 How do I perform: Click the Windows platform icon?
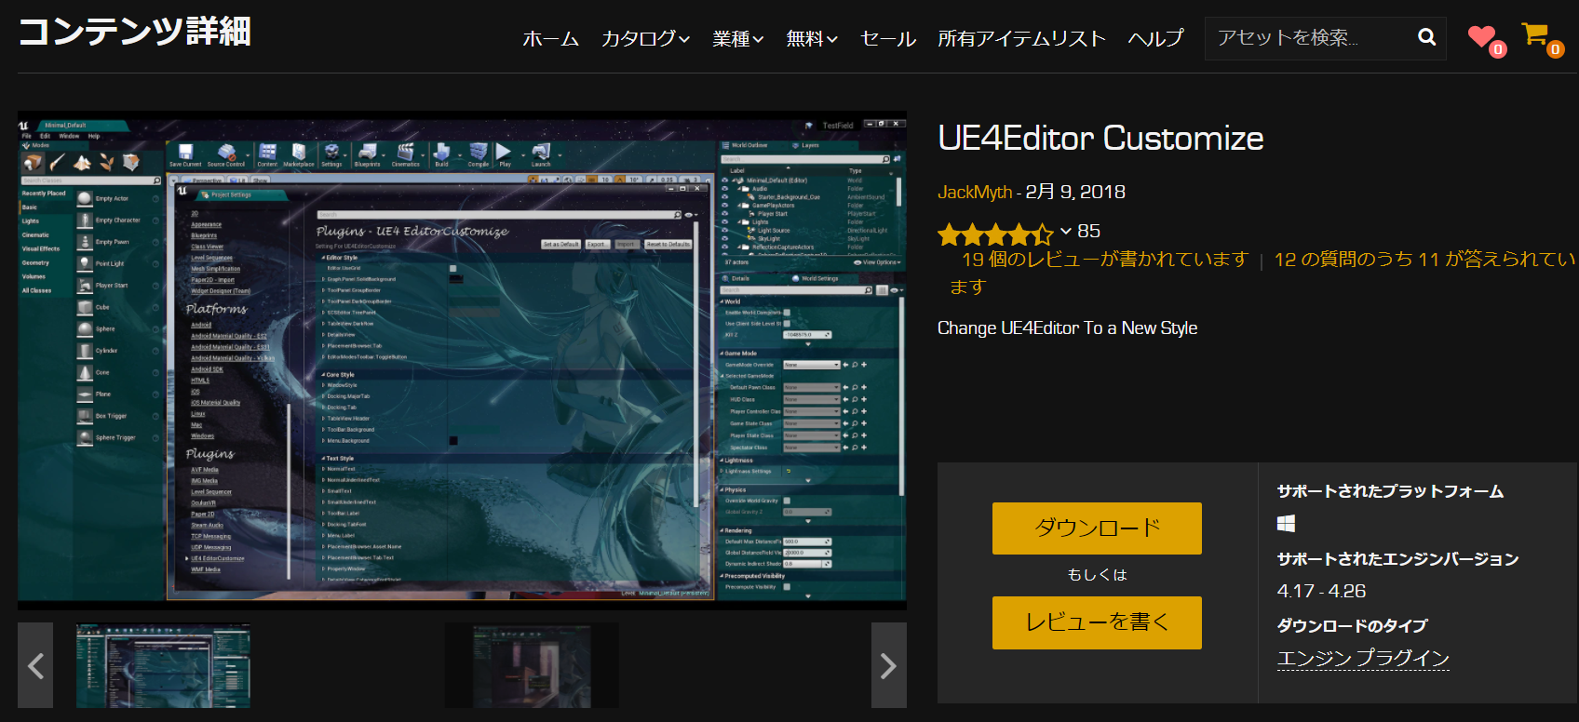tap(1286, 524)
